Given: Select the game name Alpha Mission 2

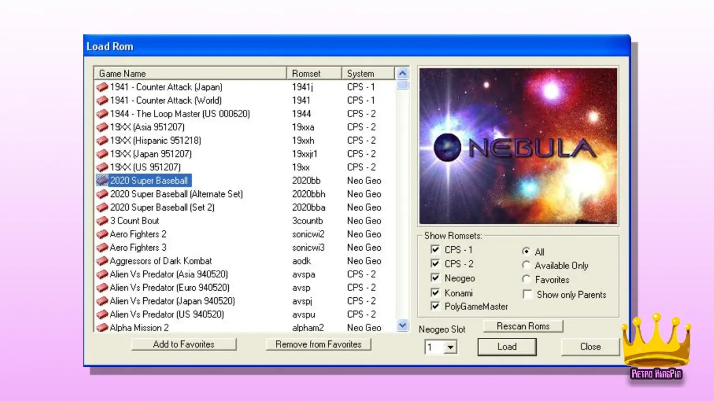Looking at the screenshot, I should click(139, 327).
